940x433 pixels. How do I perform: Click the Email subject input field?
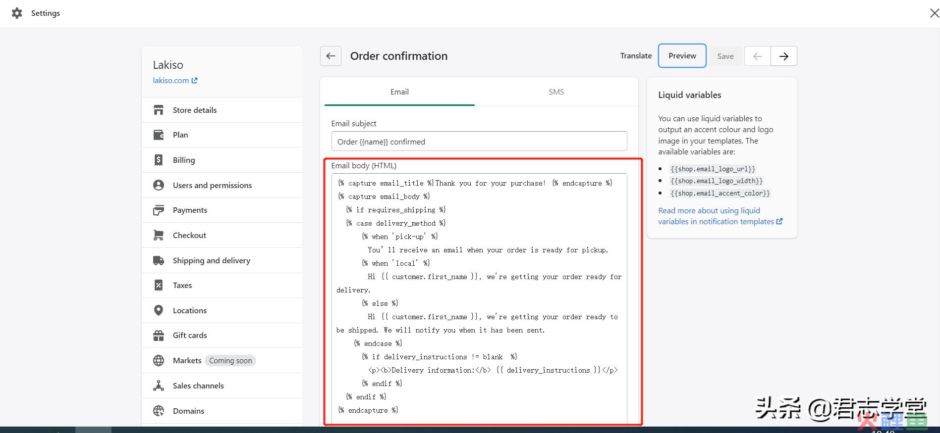(479, 142)
